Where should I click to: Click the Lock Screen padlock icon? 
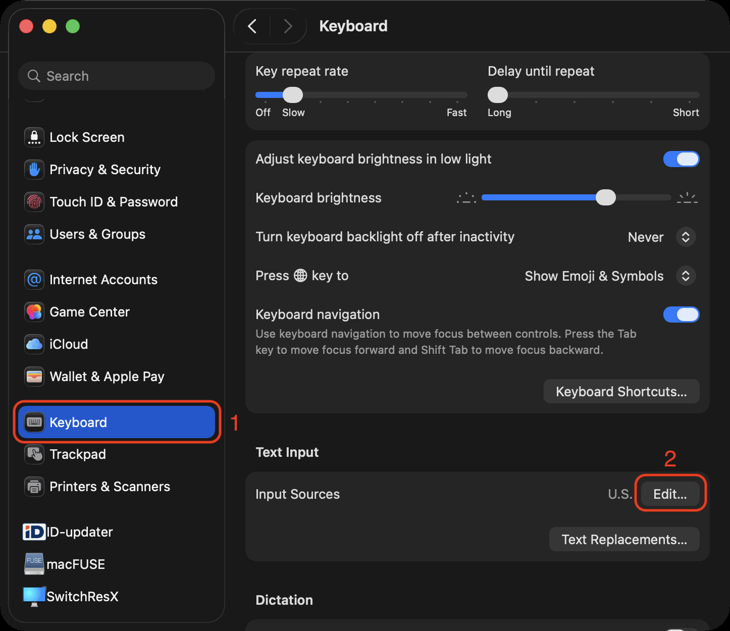click(34, 137)
